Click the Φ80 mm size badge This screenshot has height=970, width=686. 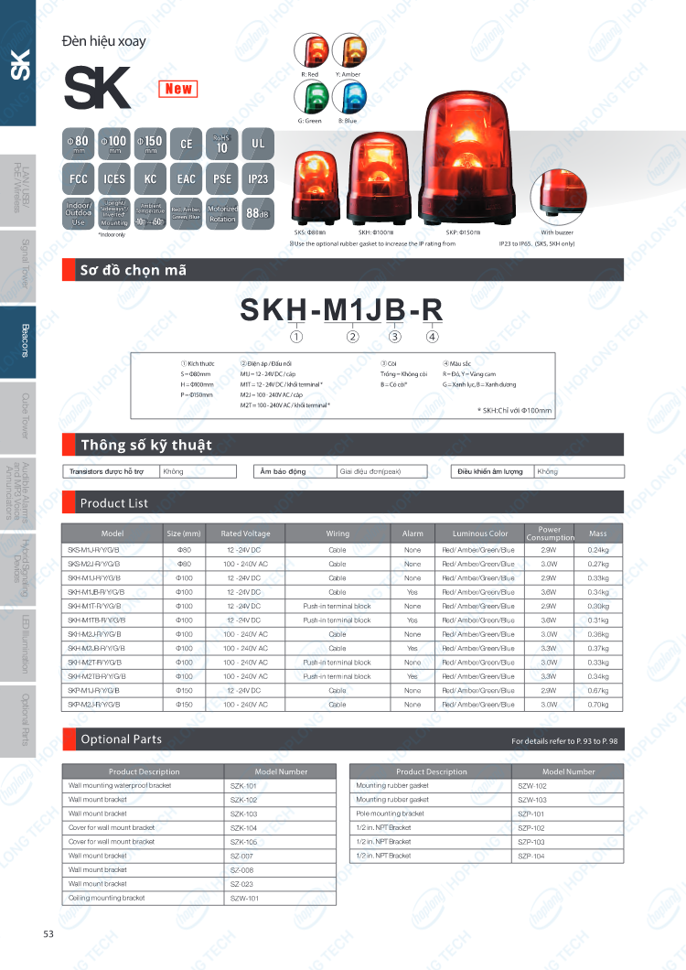pyautogui.click(x=78, y=145)
